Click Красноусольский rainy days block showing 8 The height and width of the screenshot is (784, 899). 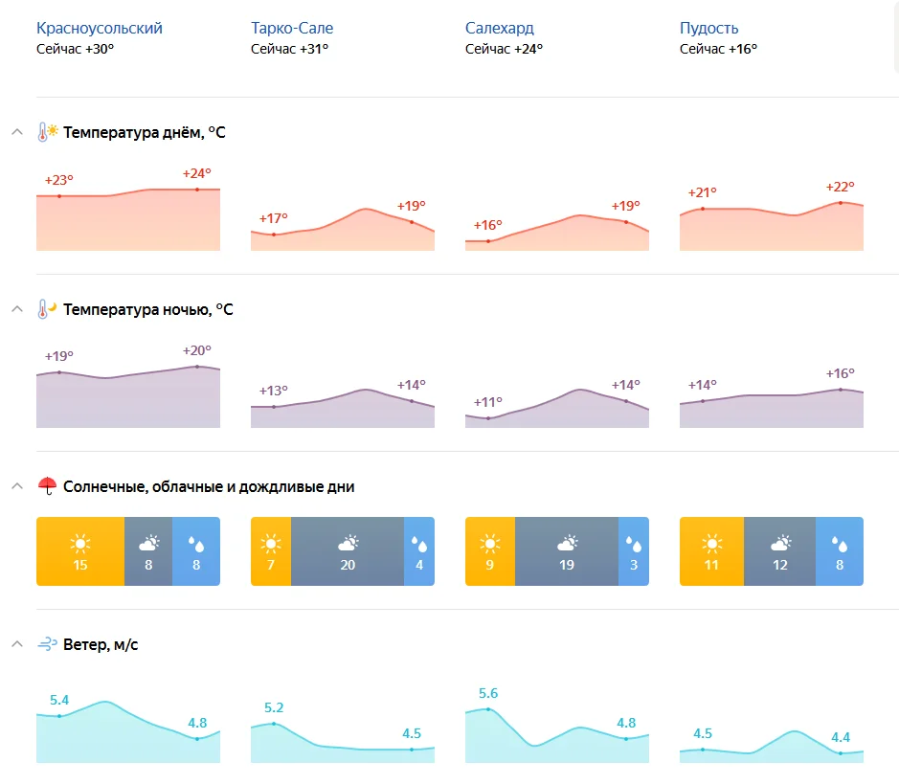tap(196, 551)
